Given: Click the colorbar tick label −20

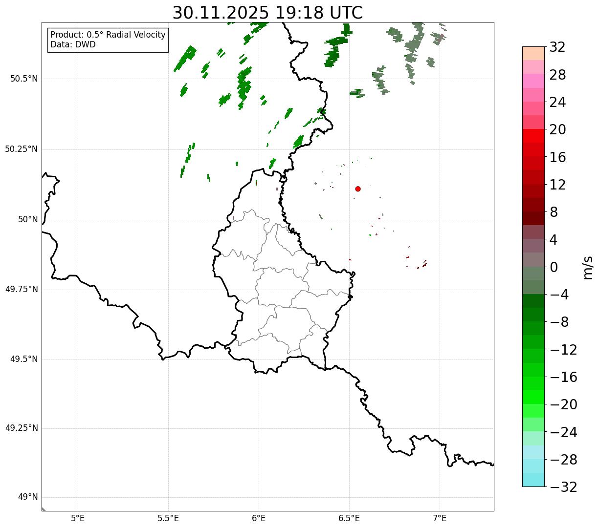Looking at the screenshot, I should (x=563, y=404).
